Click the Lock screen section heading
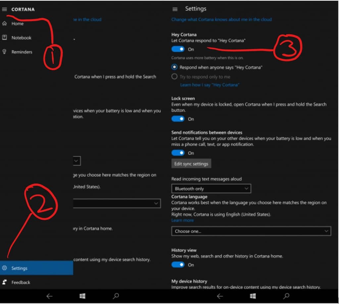 tap(183, 98)
